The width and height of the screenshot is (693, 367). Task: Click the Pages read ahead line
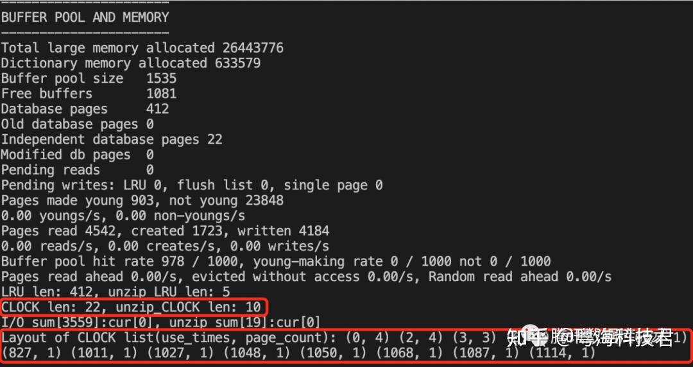[306, 277]
